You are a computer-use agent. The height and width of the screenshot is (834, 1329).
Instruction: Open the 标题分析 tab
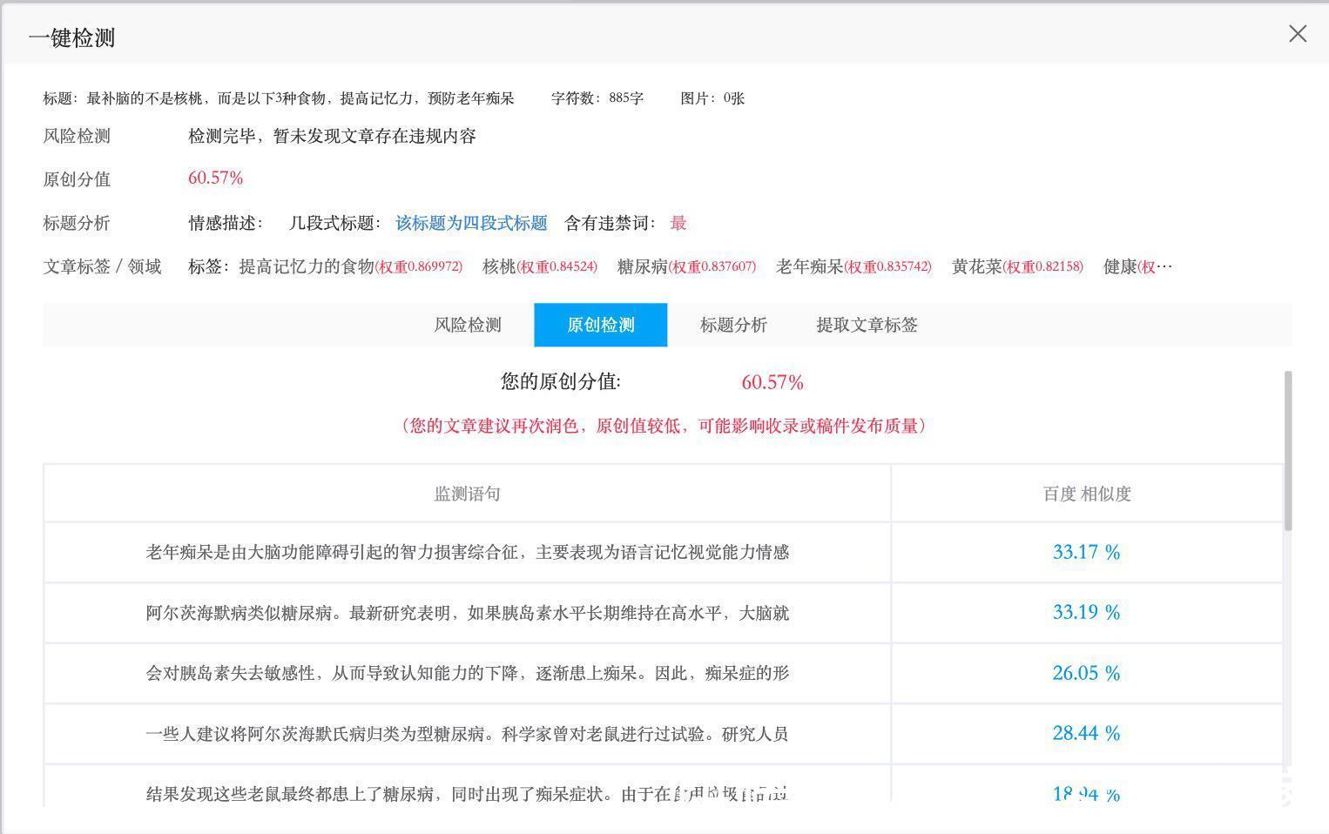pos(732,325)
